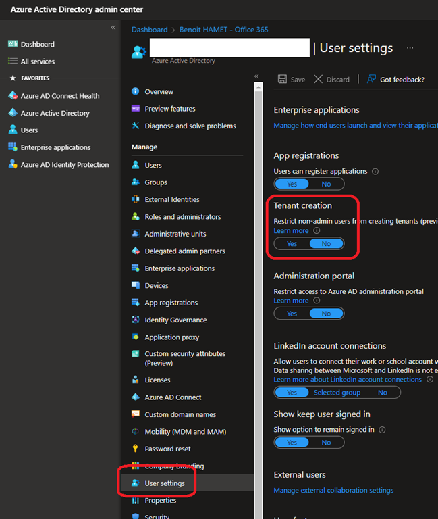The height and width of the screenshot is (519, 438).
Task: Select Administrative units menu item
Action: tap(175, 234)
